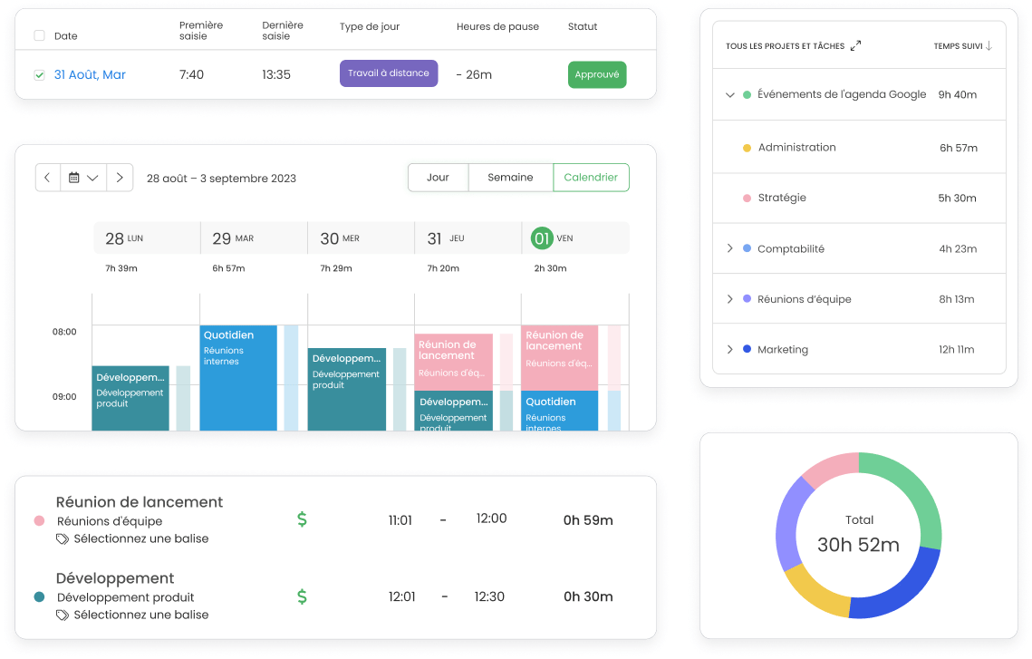Click the 12:00 end time field
1032x659 pixels.
[492, 518]
